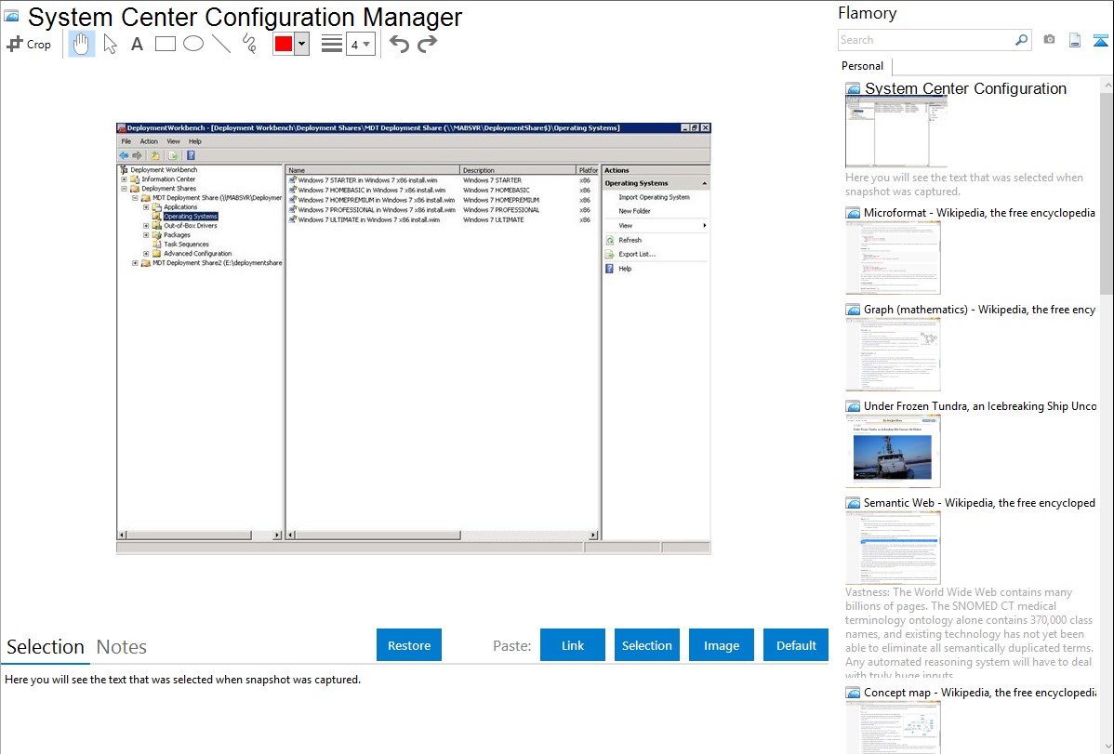Viewport: 1114px width, 754px height.
Task: Open the File menu in DeploymentWorkbench
Action: pos(126,141)
